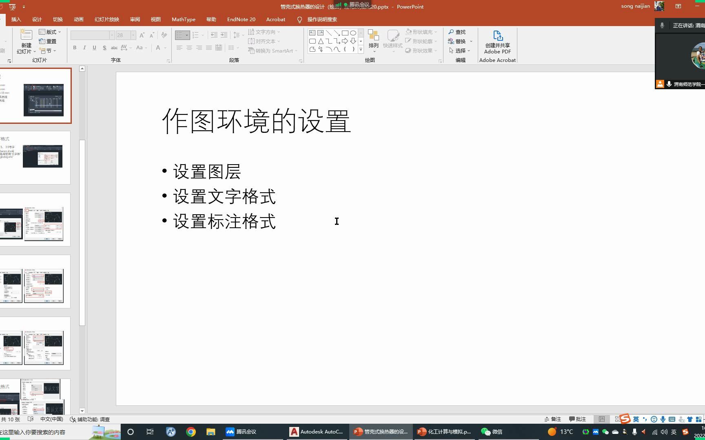Image resolution: width=705 pixels, height=440 pixels.
Task: Toggle Align Right paragraph alignment
Action: [199, 48]
